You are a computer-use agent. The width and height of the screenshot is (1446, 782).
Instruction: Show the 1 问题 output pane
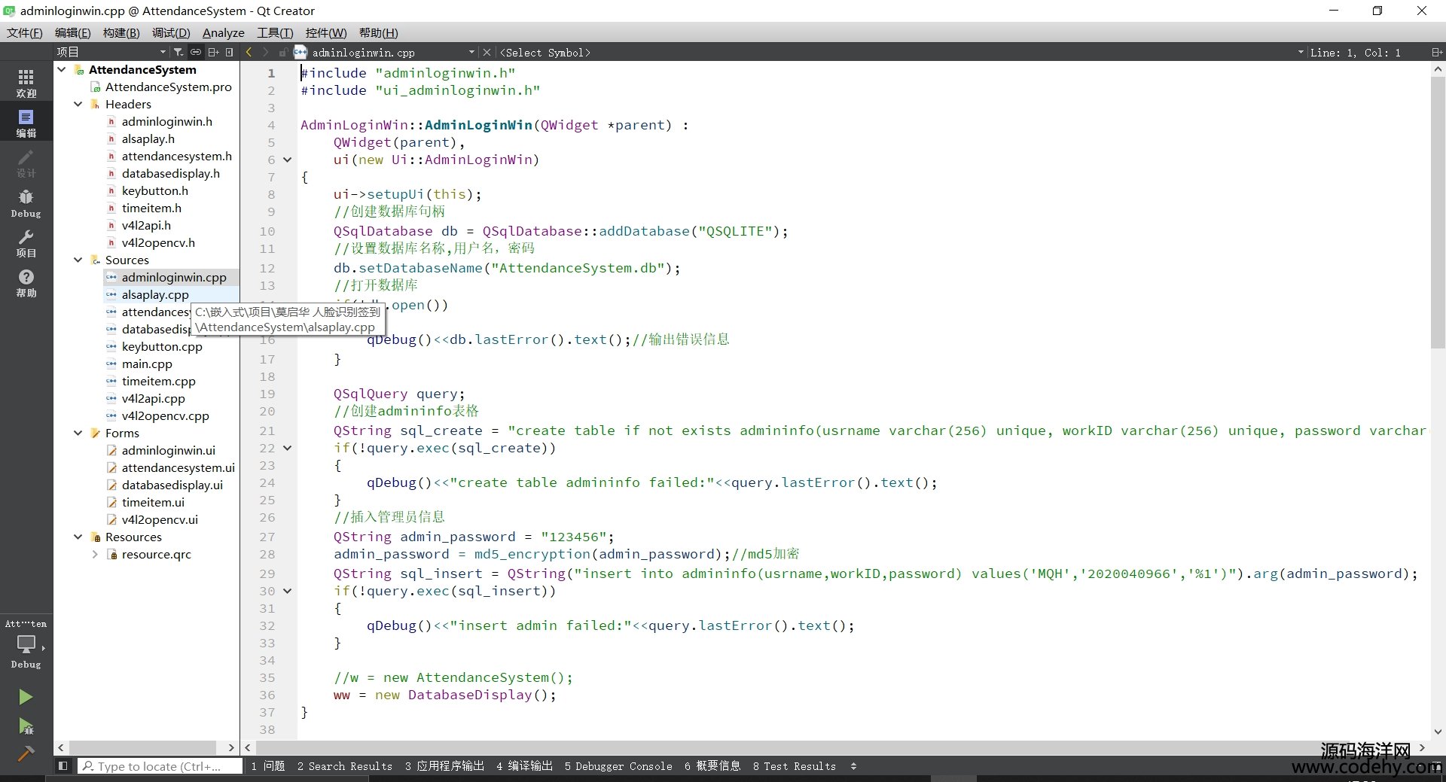268,765
